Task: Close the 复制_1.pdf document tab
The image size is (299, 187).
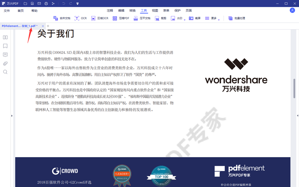Action: [43, 26]
